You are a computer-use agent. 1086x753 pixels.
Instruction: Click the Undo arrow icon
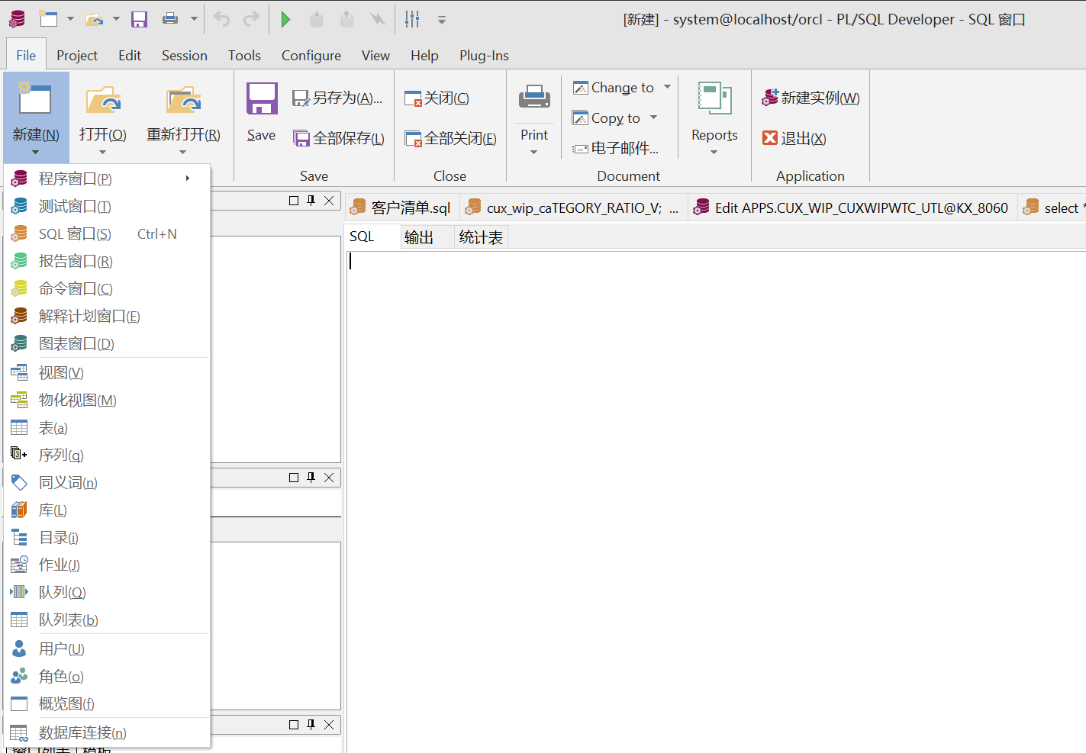tap(221, 19)
